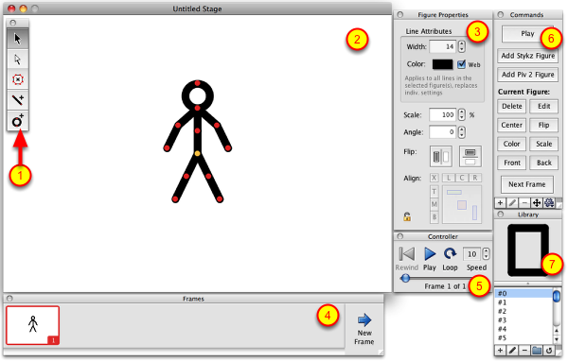Adjust the Scale percentage stepper
Viewport: 568px width, 362px height.
click(462, 114)
